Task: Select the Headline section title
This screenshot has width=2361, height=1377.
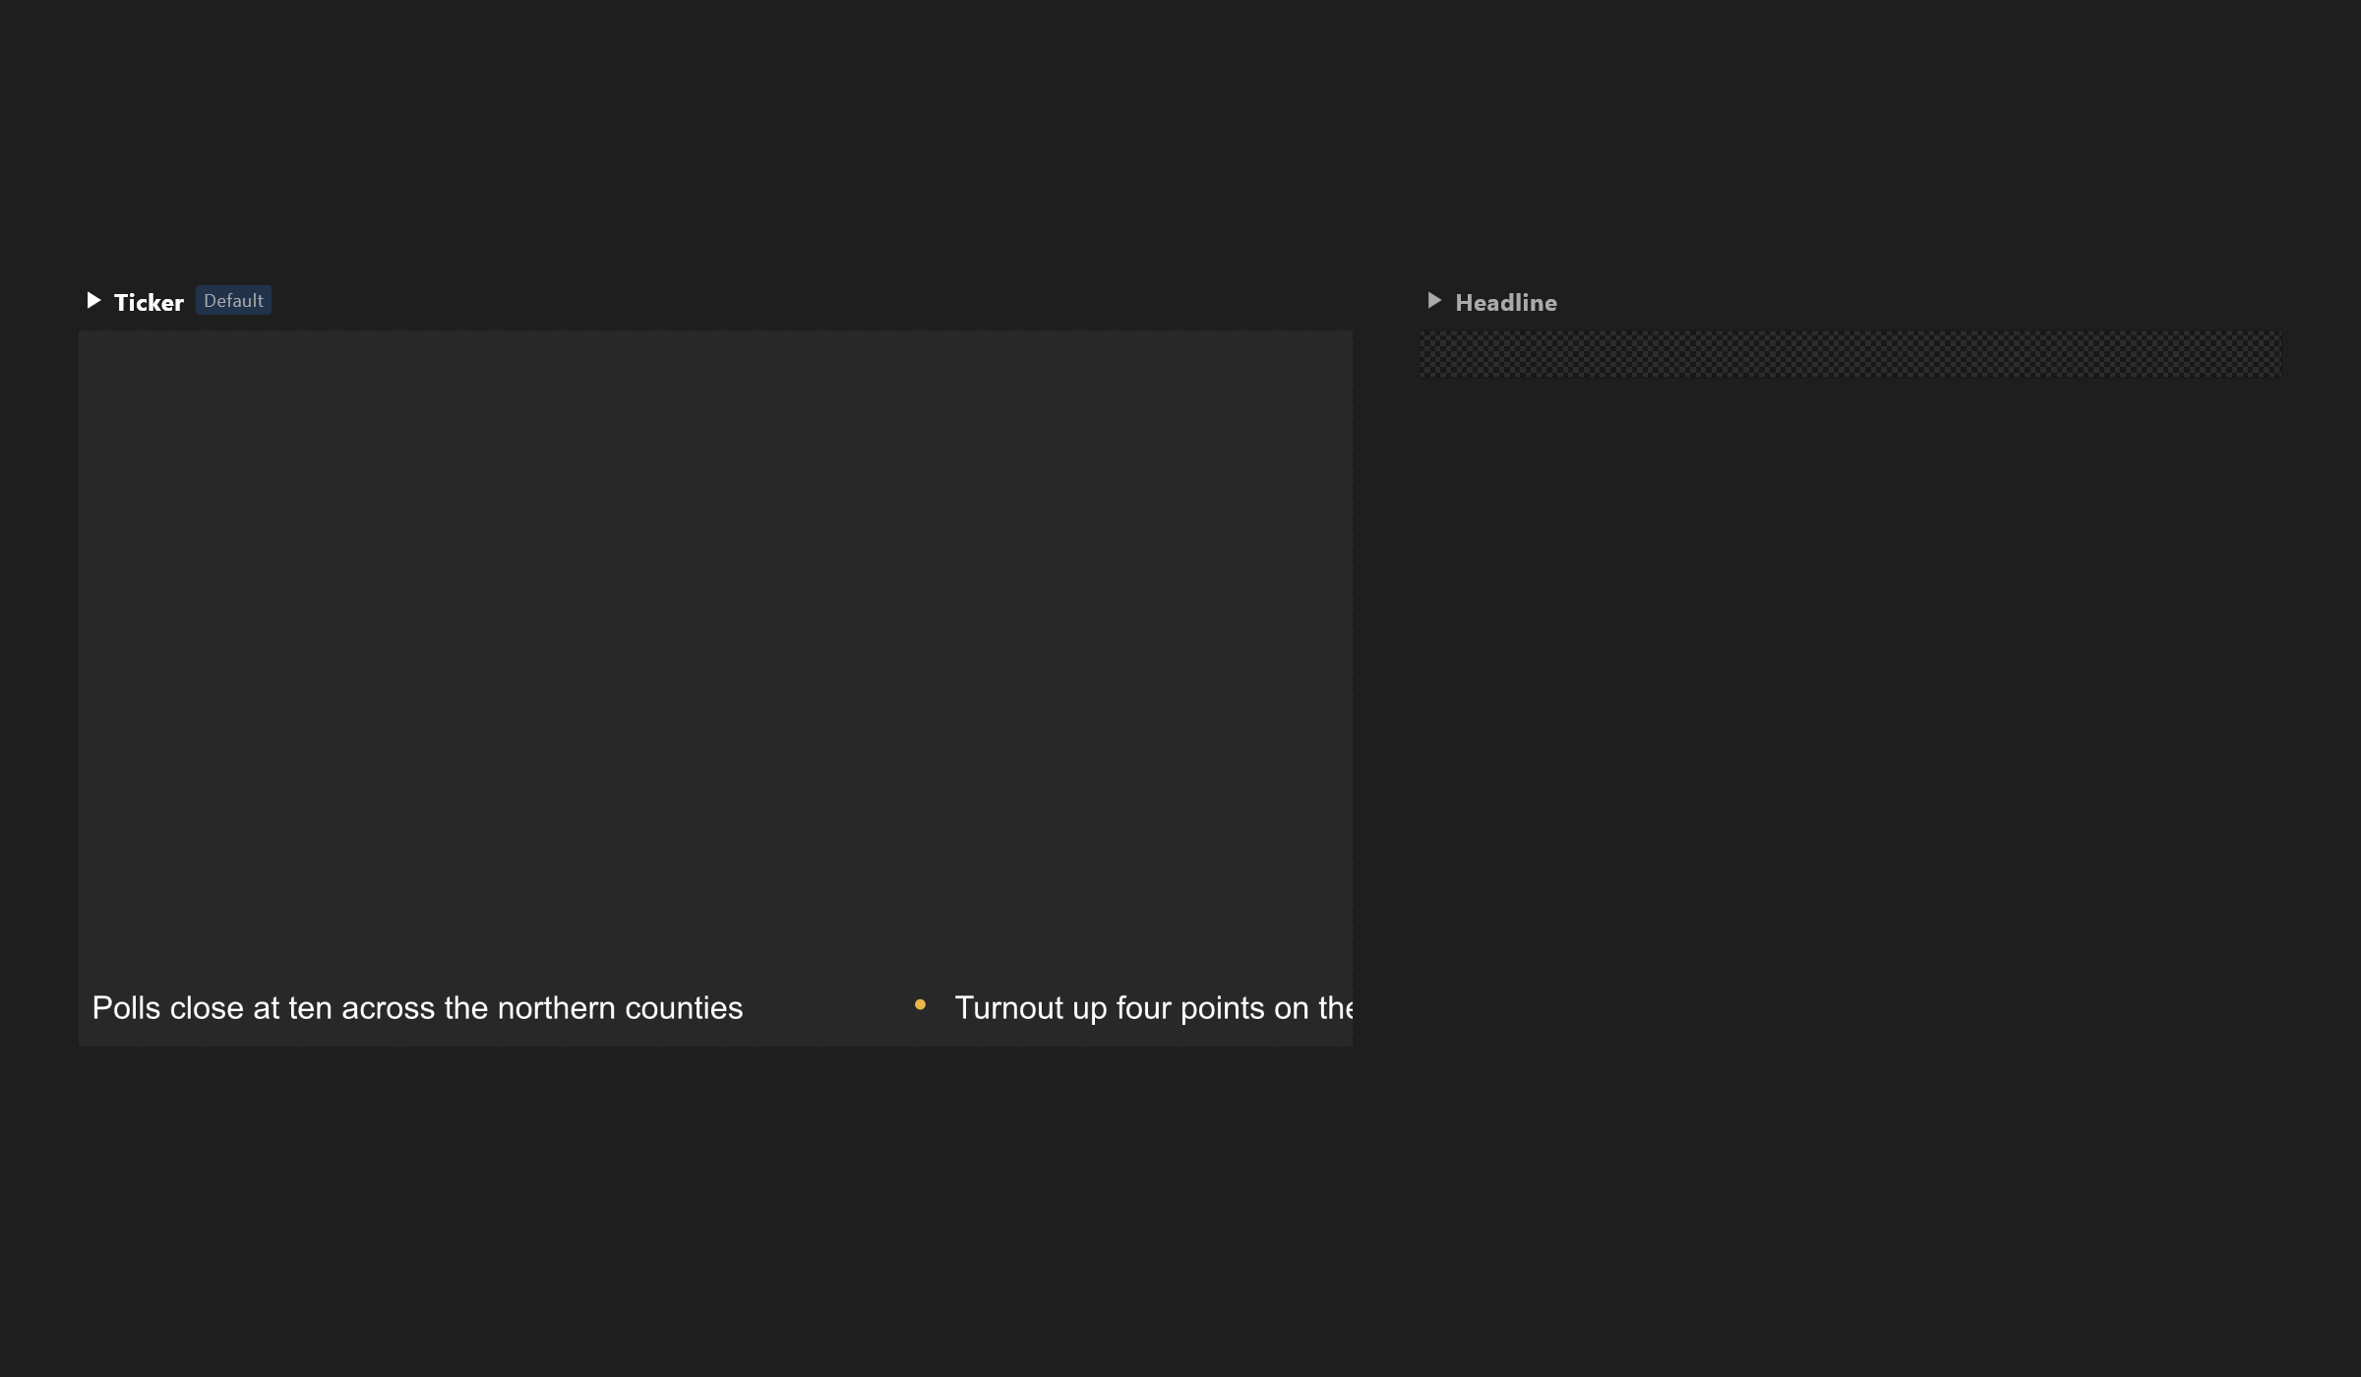Action: click(x=1506, y=303)
